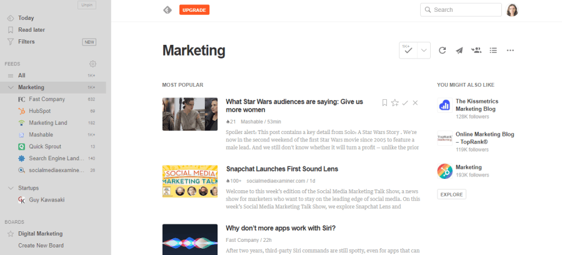Open feeds settings gear icon
Image resolution: width=562 pixels, height=255 pixels.
coord(93,64)
